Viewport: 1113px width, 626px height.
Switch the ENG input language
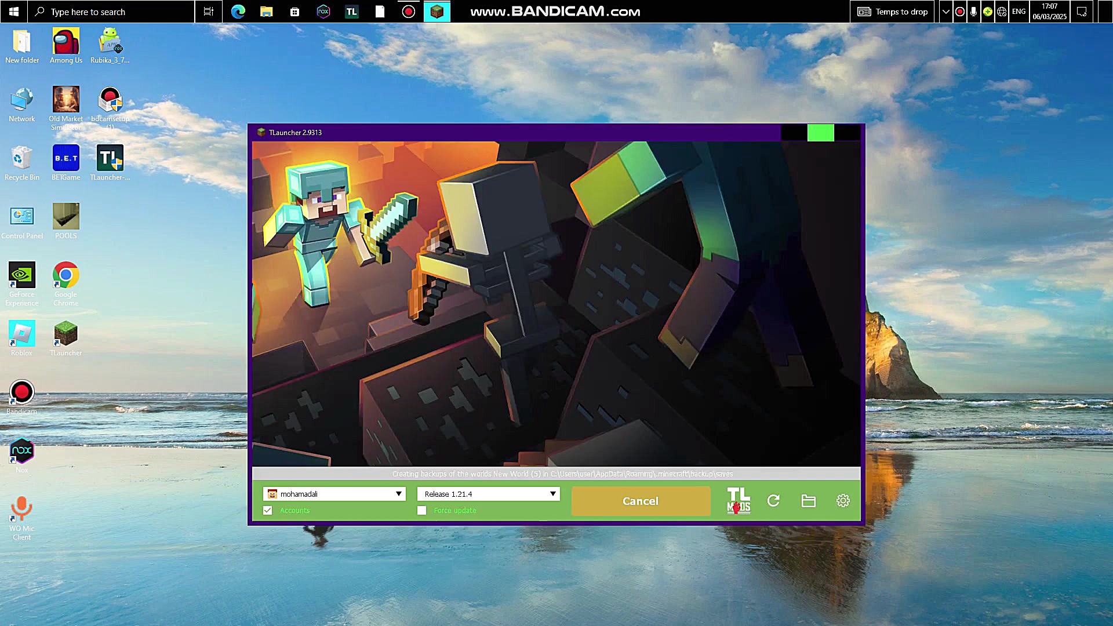tap(1019, 12)
